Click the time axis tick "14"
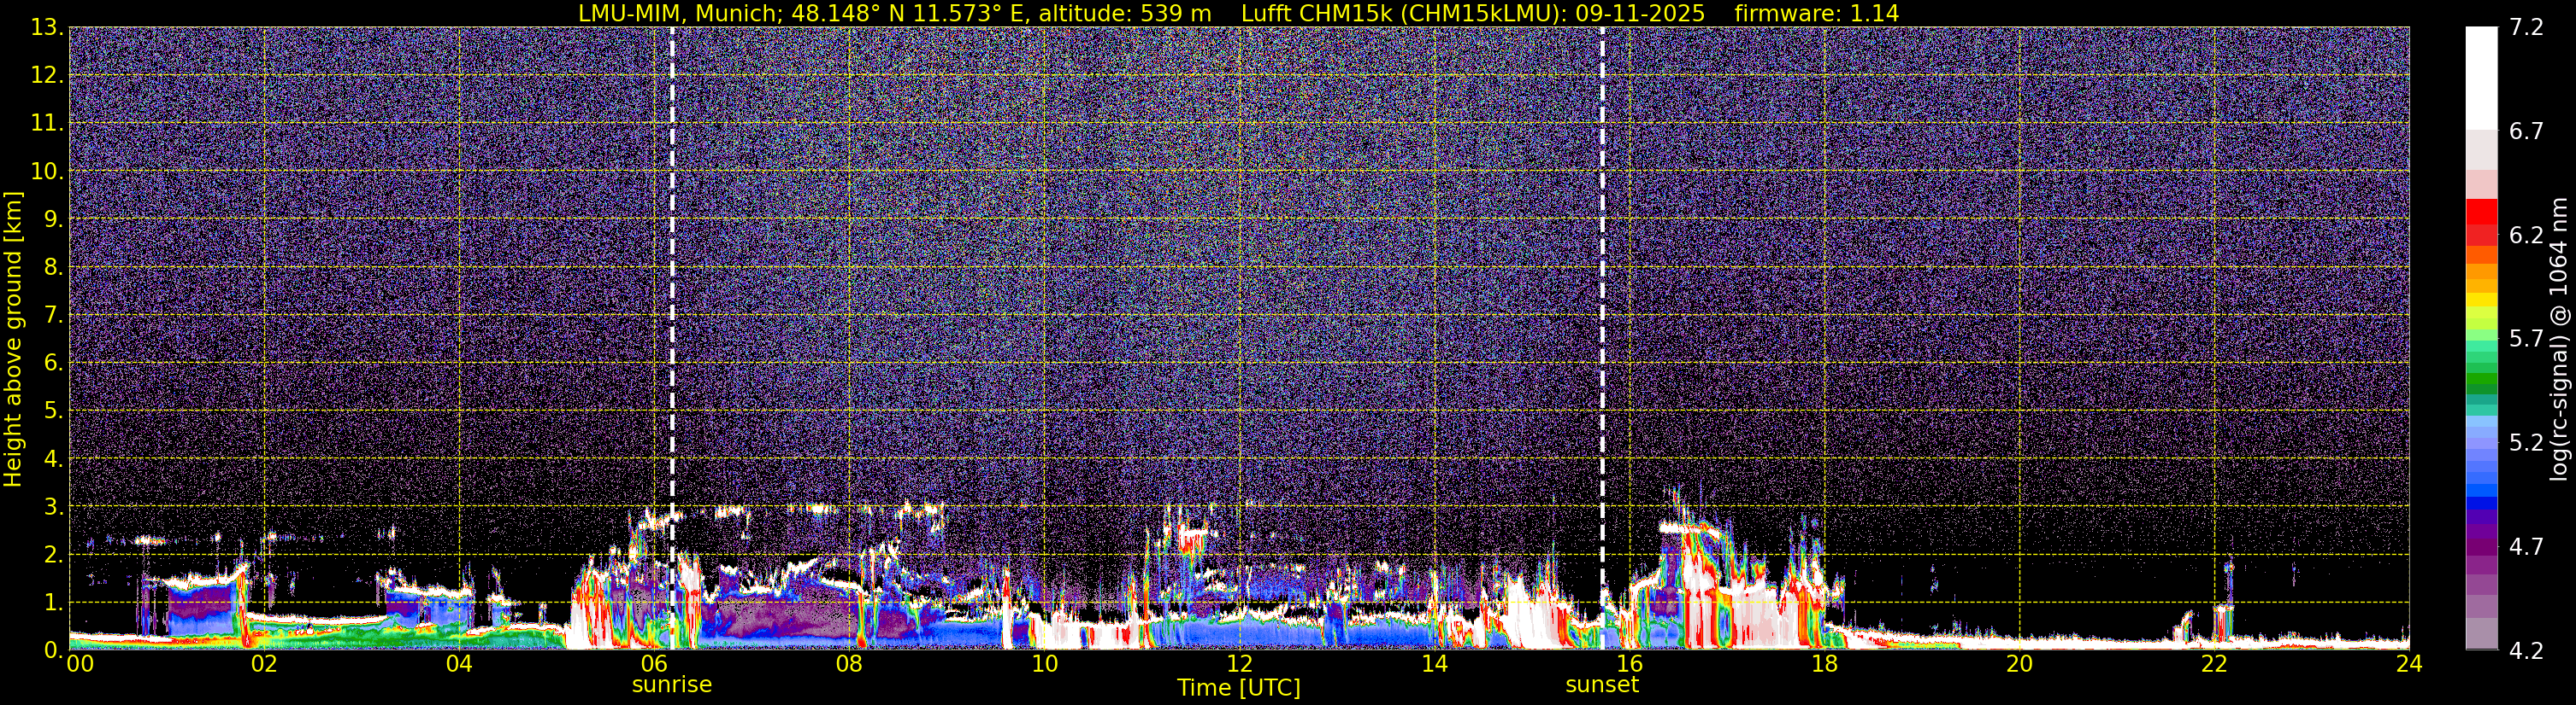The image size is (2576, 705). 1434,664
